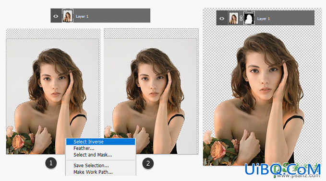Unlink the mask using the chain icon

pos(241,19)
